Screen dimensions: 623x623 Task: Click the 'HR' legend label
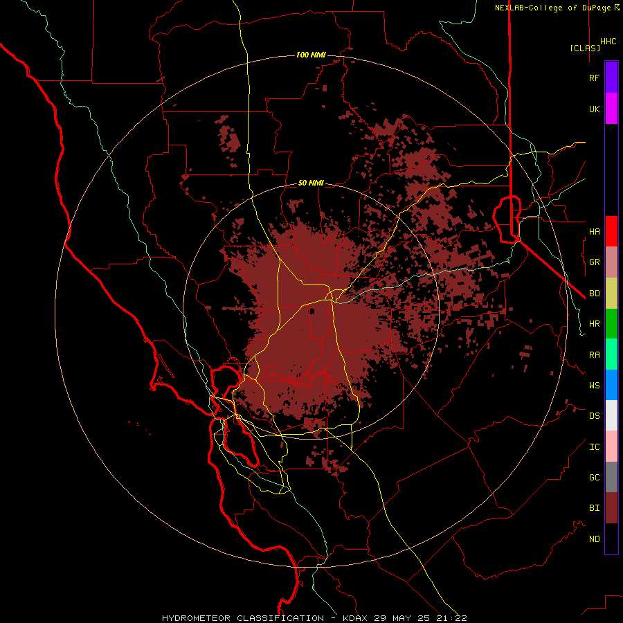[594, 324]
